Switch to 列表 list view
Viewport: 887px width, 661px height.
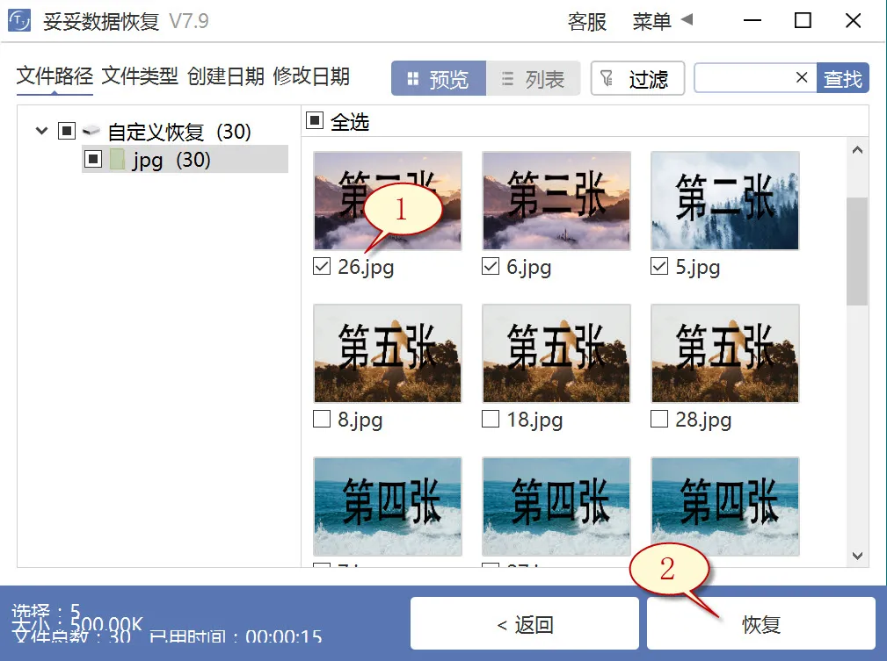coord(533,79)
